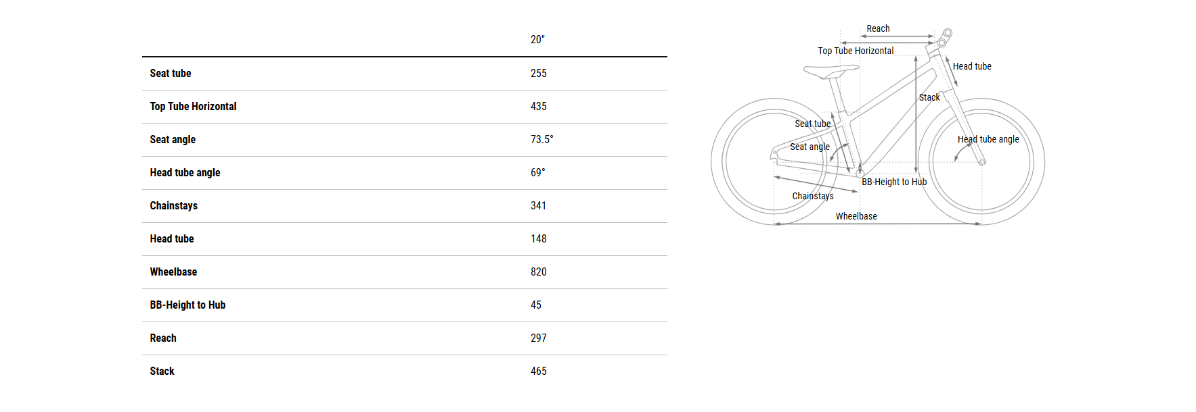Click the BB-Height to Hub table label
1196x412 pixels.
tap(187, 305)
